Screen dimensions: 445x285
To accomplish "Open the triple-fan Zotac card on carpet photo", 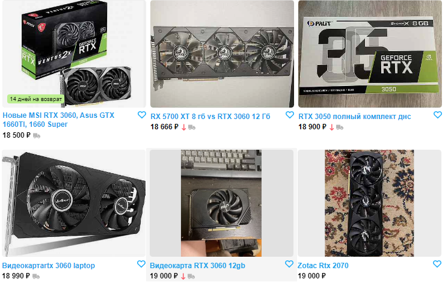I will pos(369,203).
